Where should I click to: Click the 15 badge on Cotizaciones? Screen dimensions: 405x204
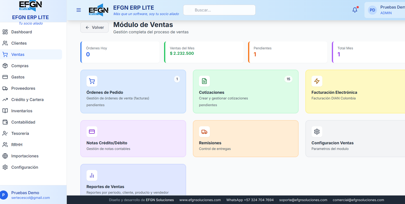288,79
